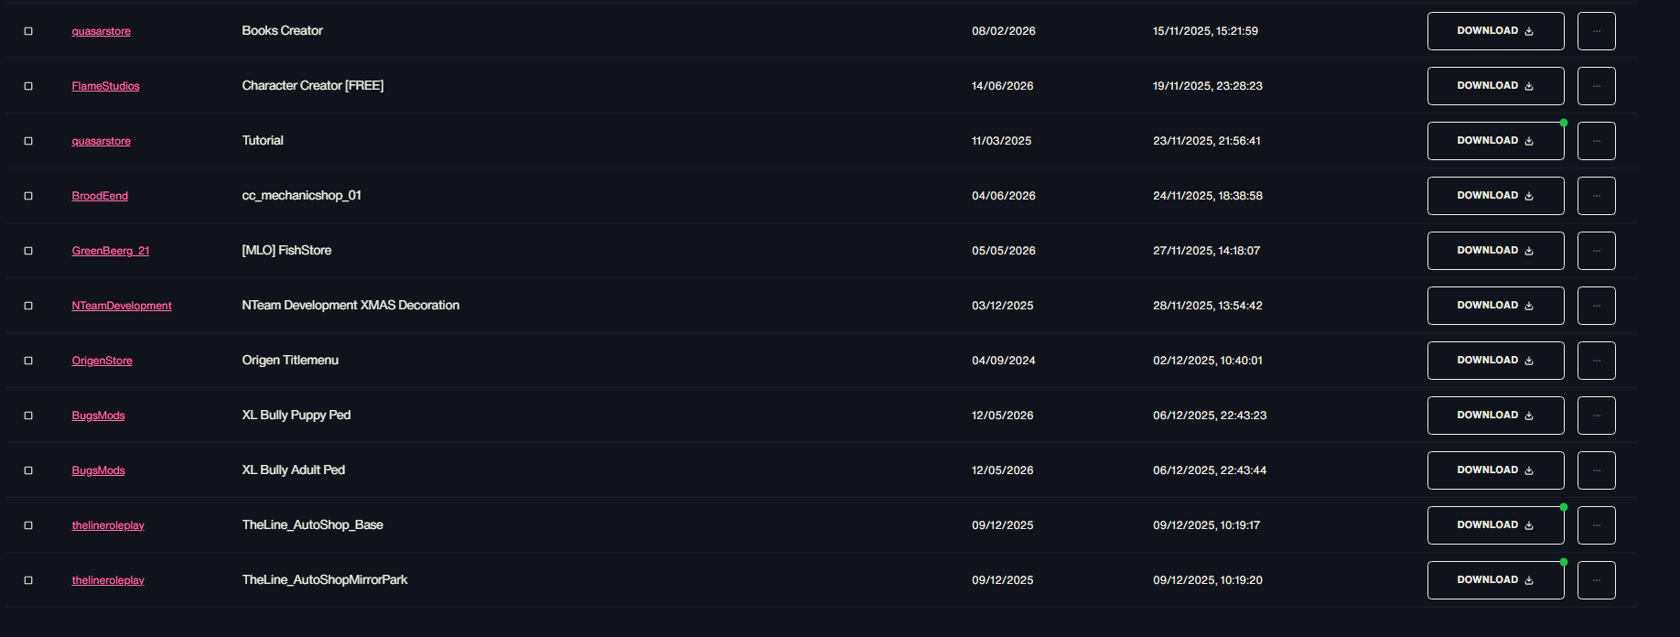The height and width of the screenshot is (637, 1680).
Task: Open the three-dot menu for [MLO] FishStore
Action: [1596, 251]
